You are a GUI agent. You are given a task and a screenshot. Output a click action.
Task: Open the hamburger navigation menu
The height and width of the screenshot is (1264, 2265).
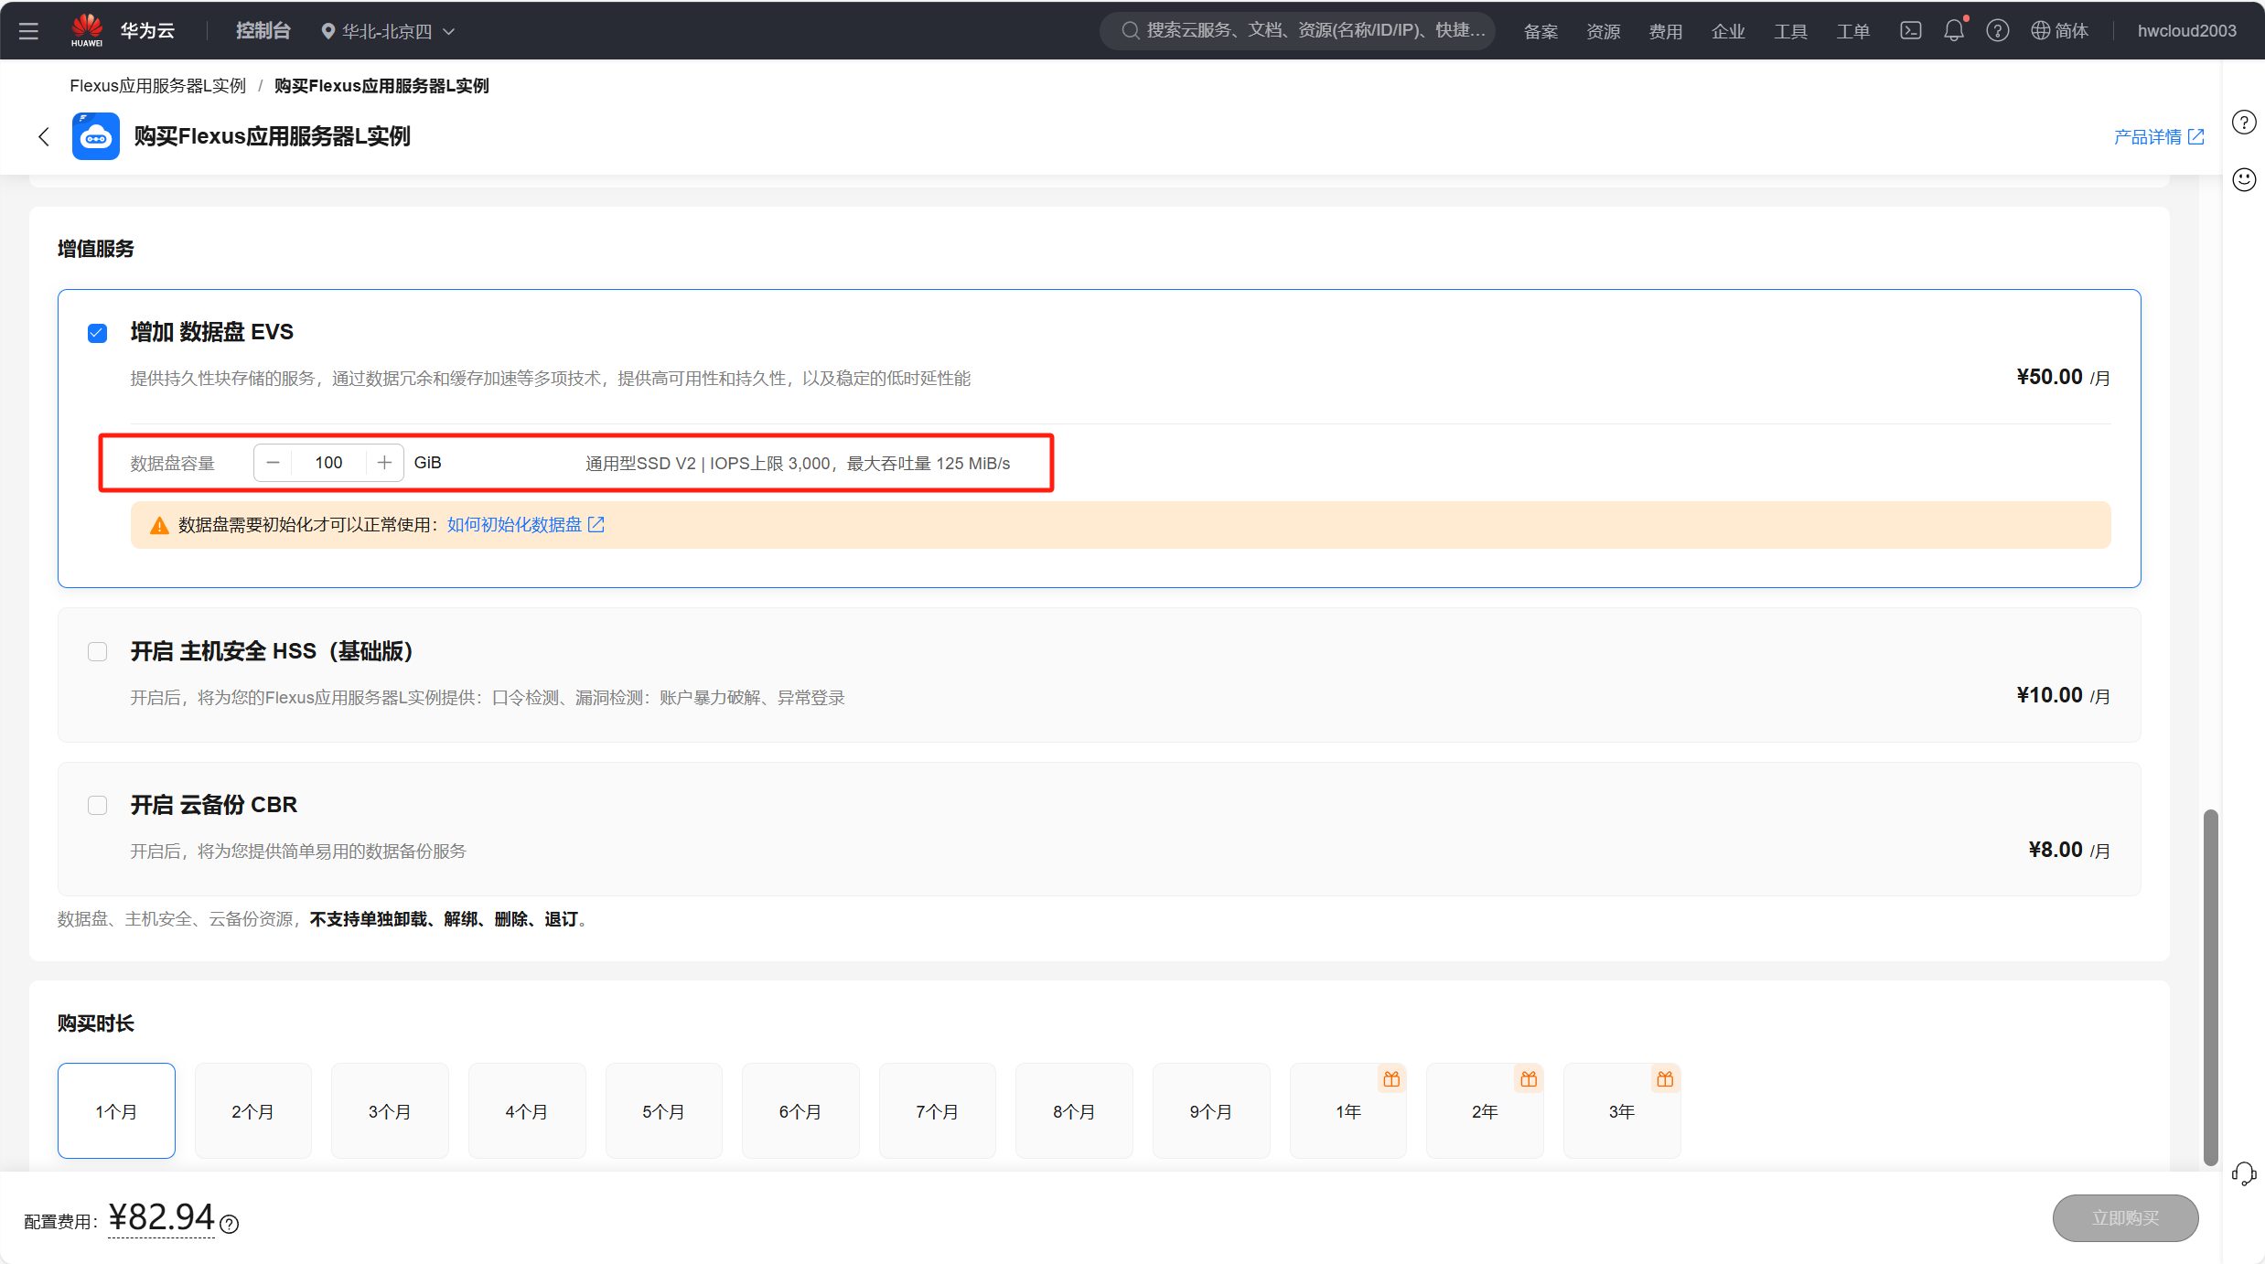(28, 31)
